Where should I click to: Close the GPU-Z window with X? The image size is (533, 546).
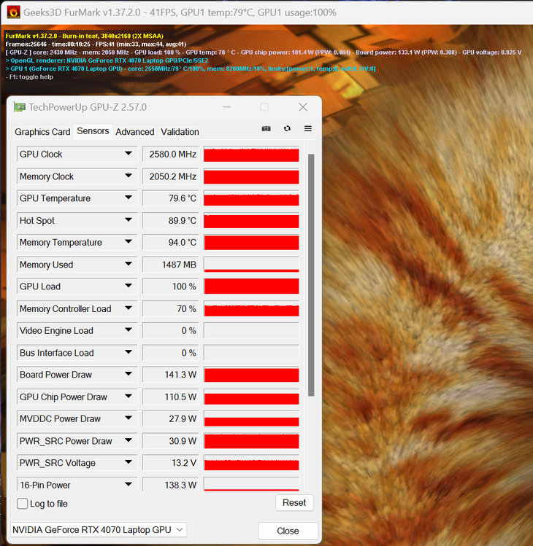[303, 107]
